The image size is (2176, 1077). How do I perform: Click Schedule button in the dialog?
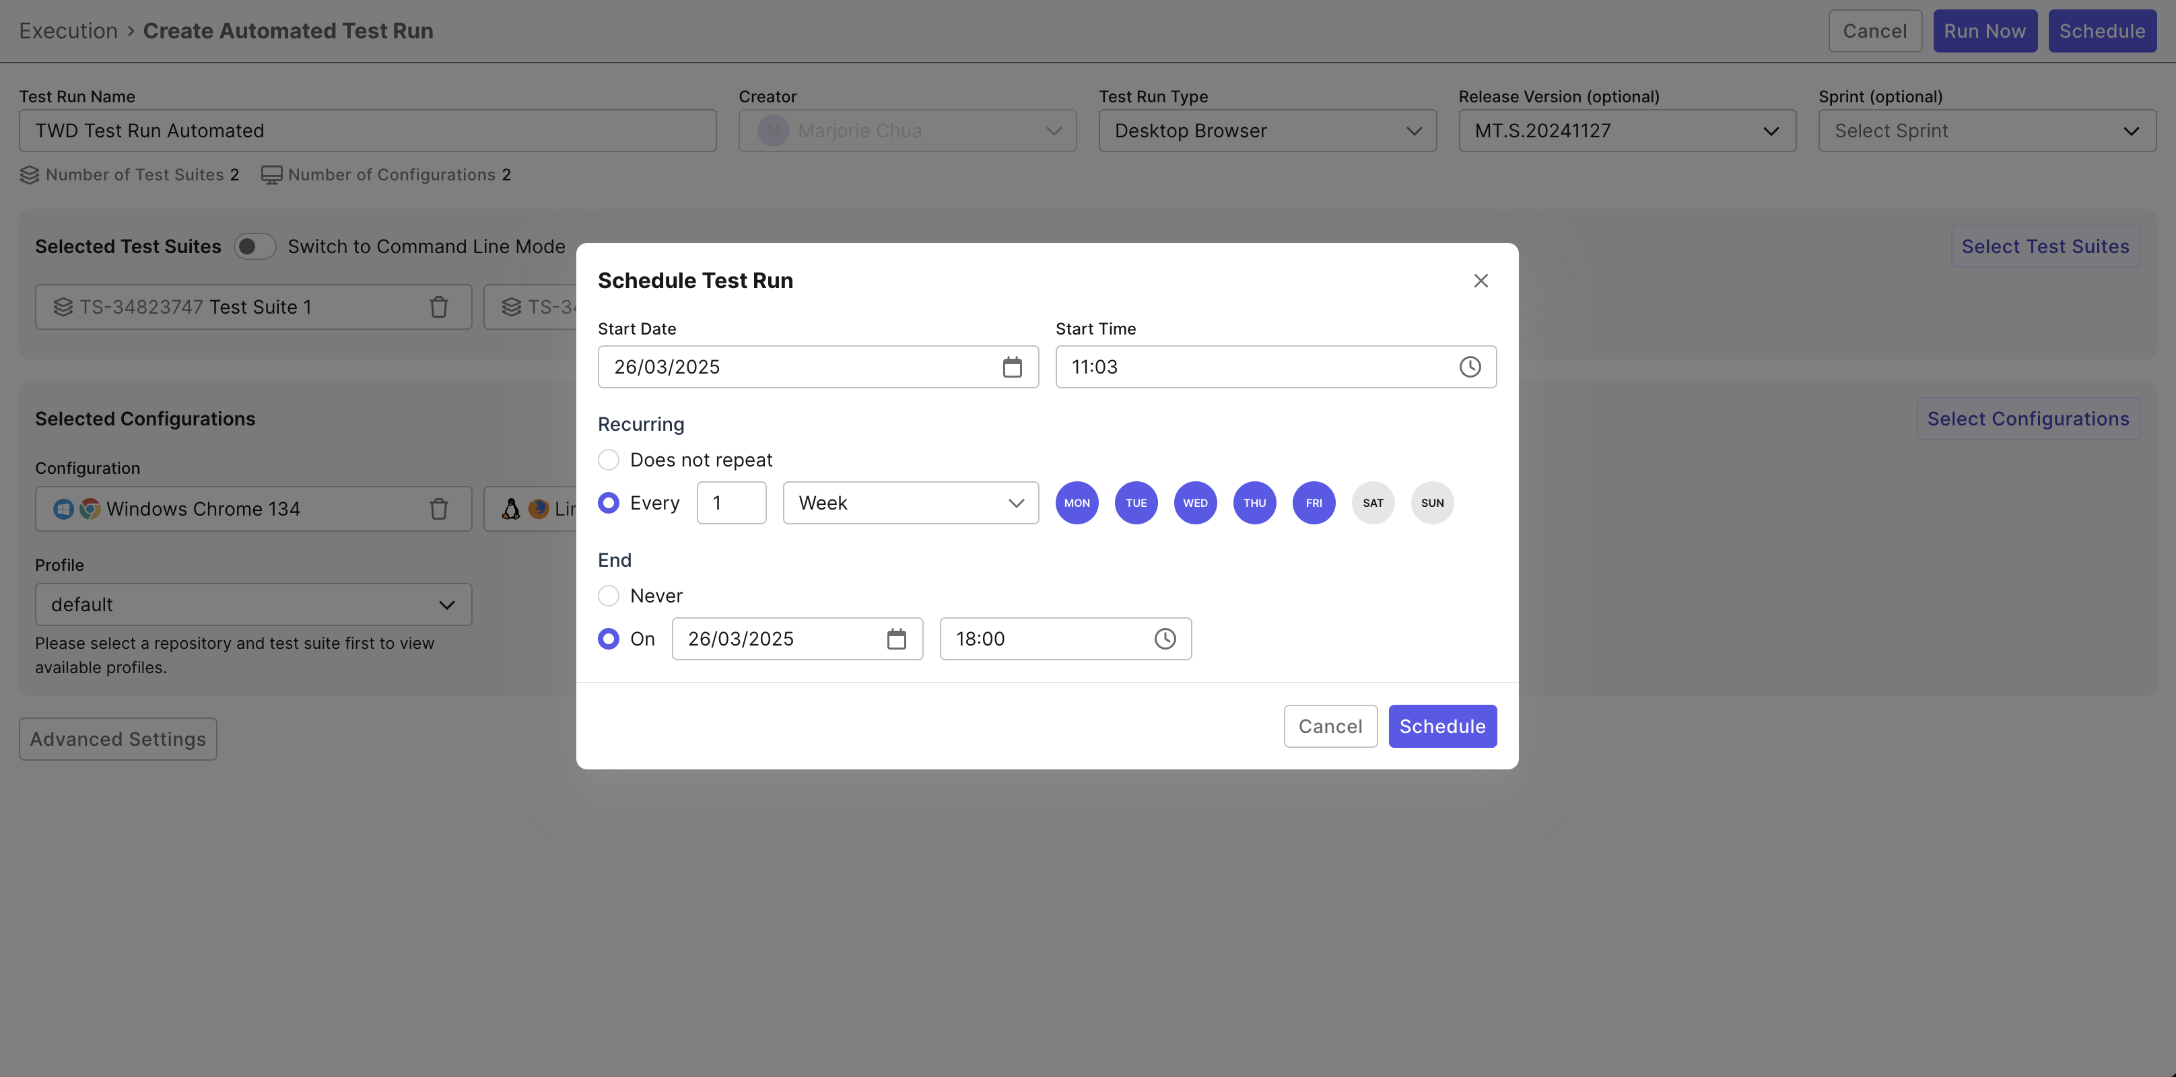point(1442,726)
